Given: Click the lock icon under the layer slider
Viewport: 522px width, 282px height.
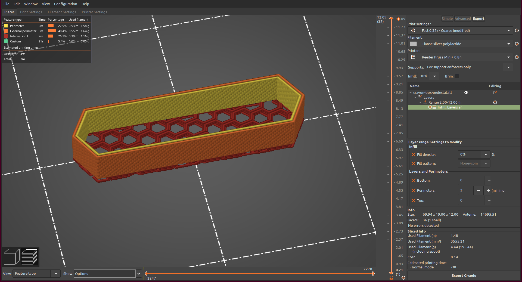Looking at the screenshot, I should (391, 278).
